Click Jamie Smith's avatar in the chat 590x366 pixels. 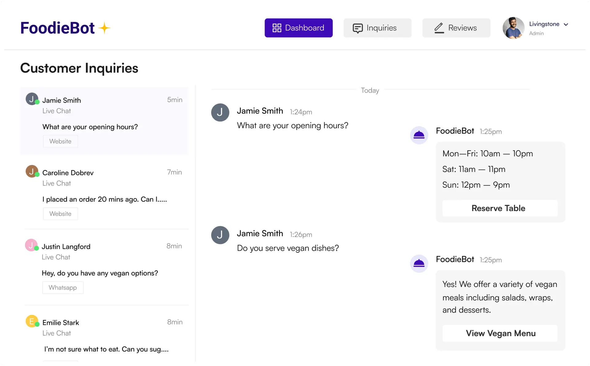coord(220,112)
